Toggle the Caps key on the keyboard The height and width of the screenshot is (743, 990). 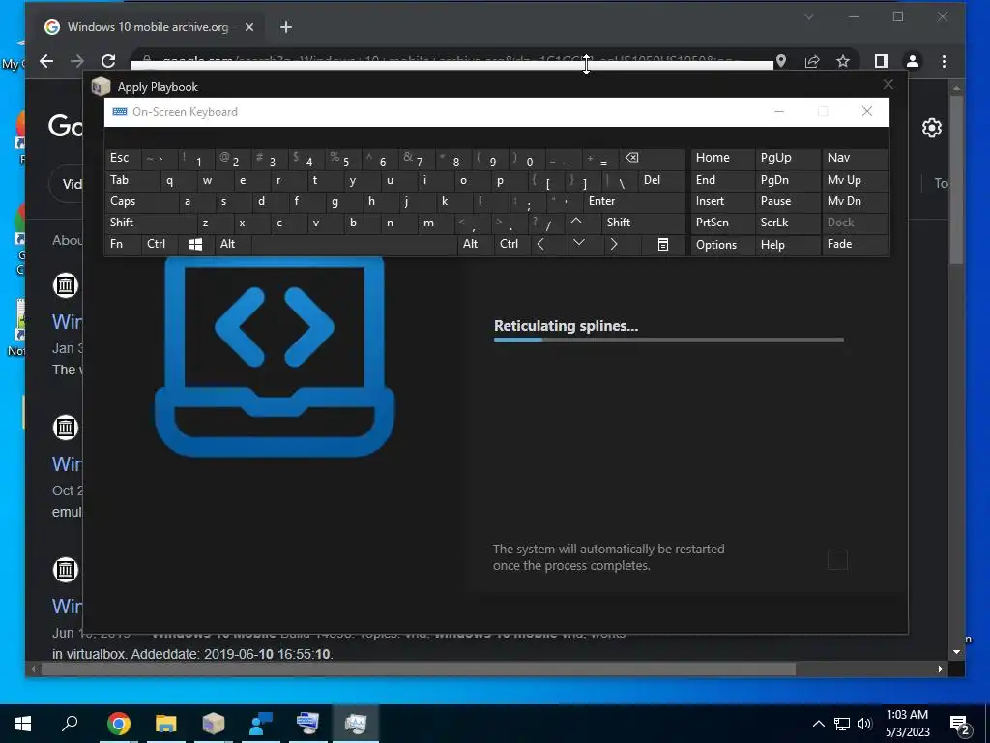pos(140,201)
